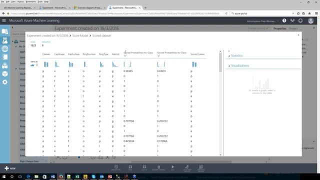320x180 pixels.
Task: Open the History menu
Action: tap(20, 1)
